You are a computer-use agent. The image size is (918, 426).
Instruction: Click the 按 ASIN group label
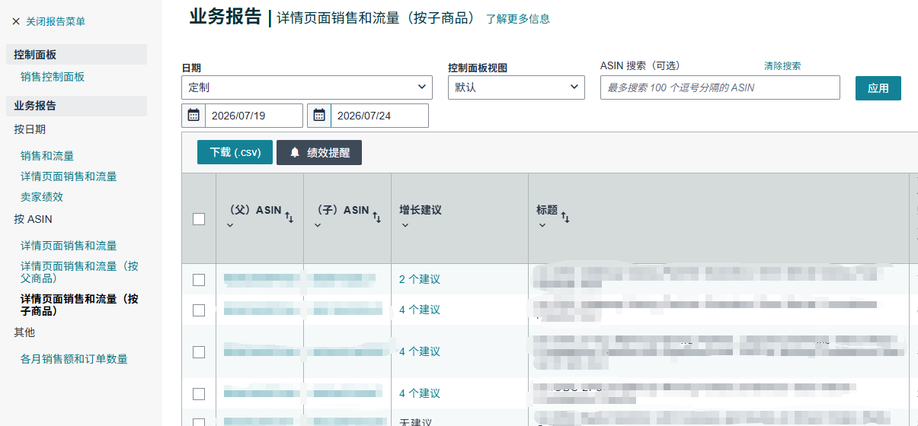33,219
